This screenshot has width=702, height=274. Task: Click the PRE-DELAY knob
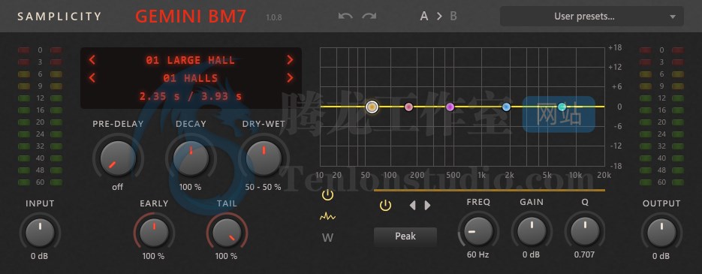(x=118, y=158)
